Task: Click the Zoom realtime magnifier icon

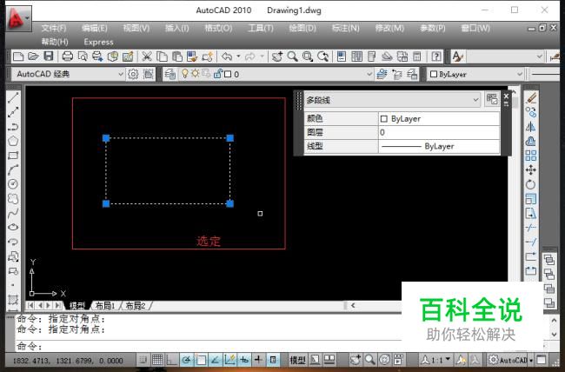Action: click(292, 56)
